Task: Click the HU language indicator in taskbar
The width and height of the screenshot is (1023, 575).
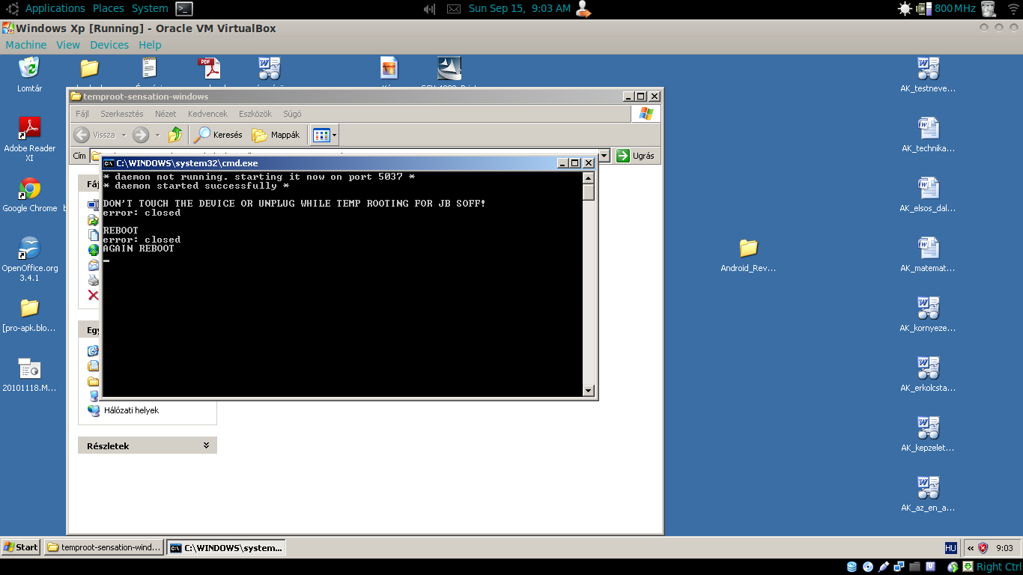Action: click(x=950, y=547)
